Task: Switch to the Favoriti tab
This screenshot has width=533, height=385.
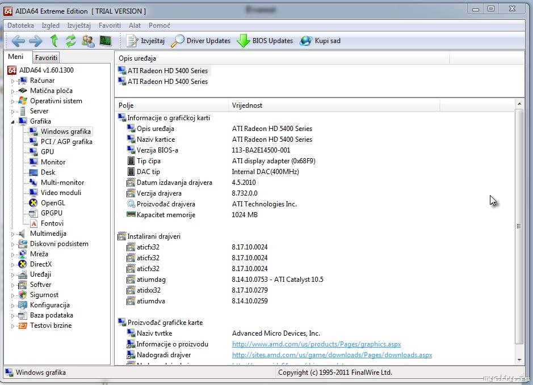Action: (x=46, y=58)
